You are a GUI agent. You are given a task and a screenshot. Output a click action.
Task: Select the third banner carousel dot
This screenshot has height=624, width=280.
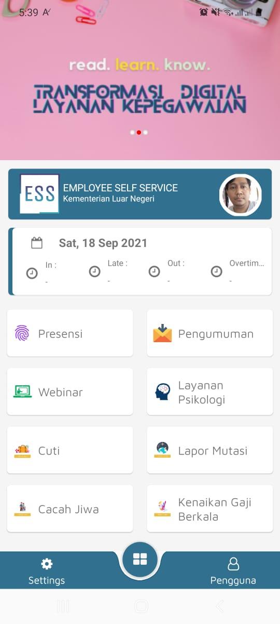pyautogui.click(x=146, y=133)
